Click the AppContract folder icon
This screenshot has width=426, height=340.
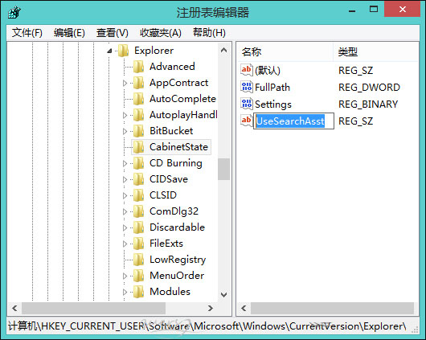(x=138, y=83)
